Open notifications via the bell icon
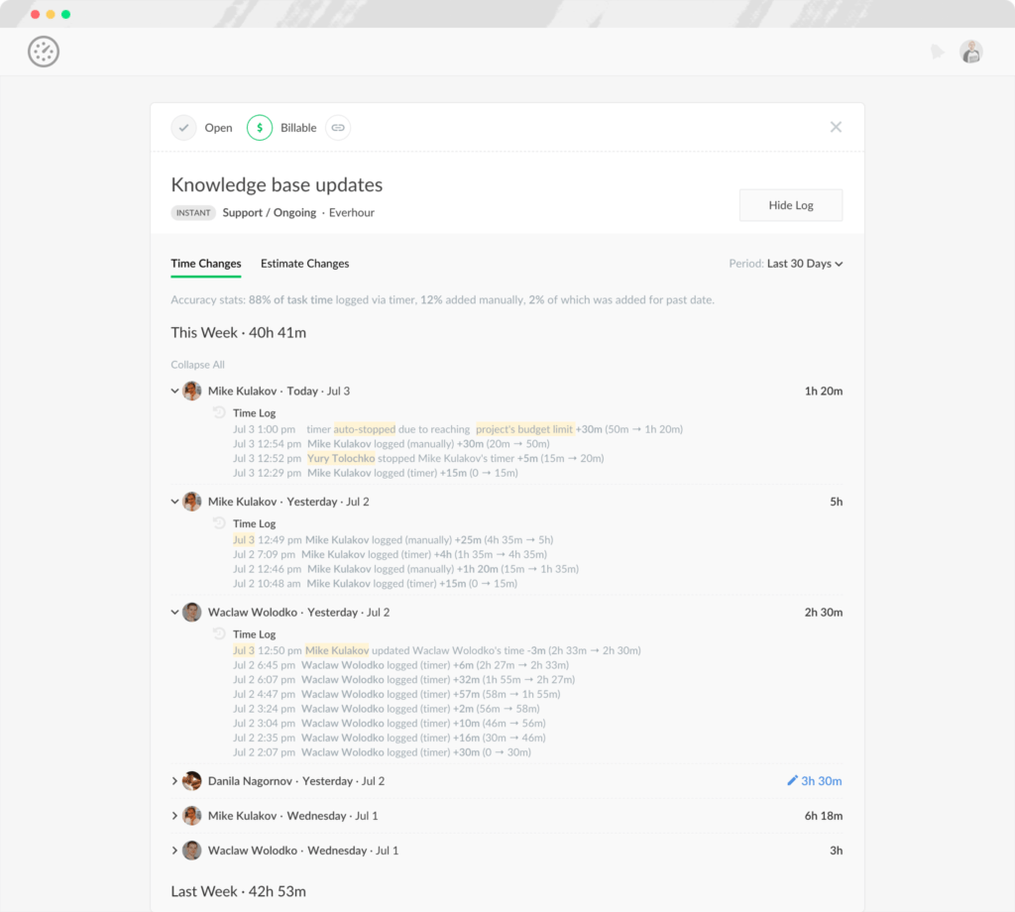1015x912 pixels. click(x=938, y=51)
